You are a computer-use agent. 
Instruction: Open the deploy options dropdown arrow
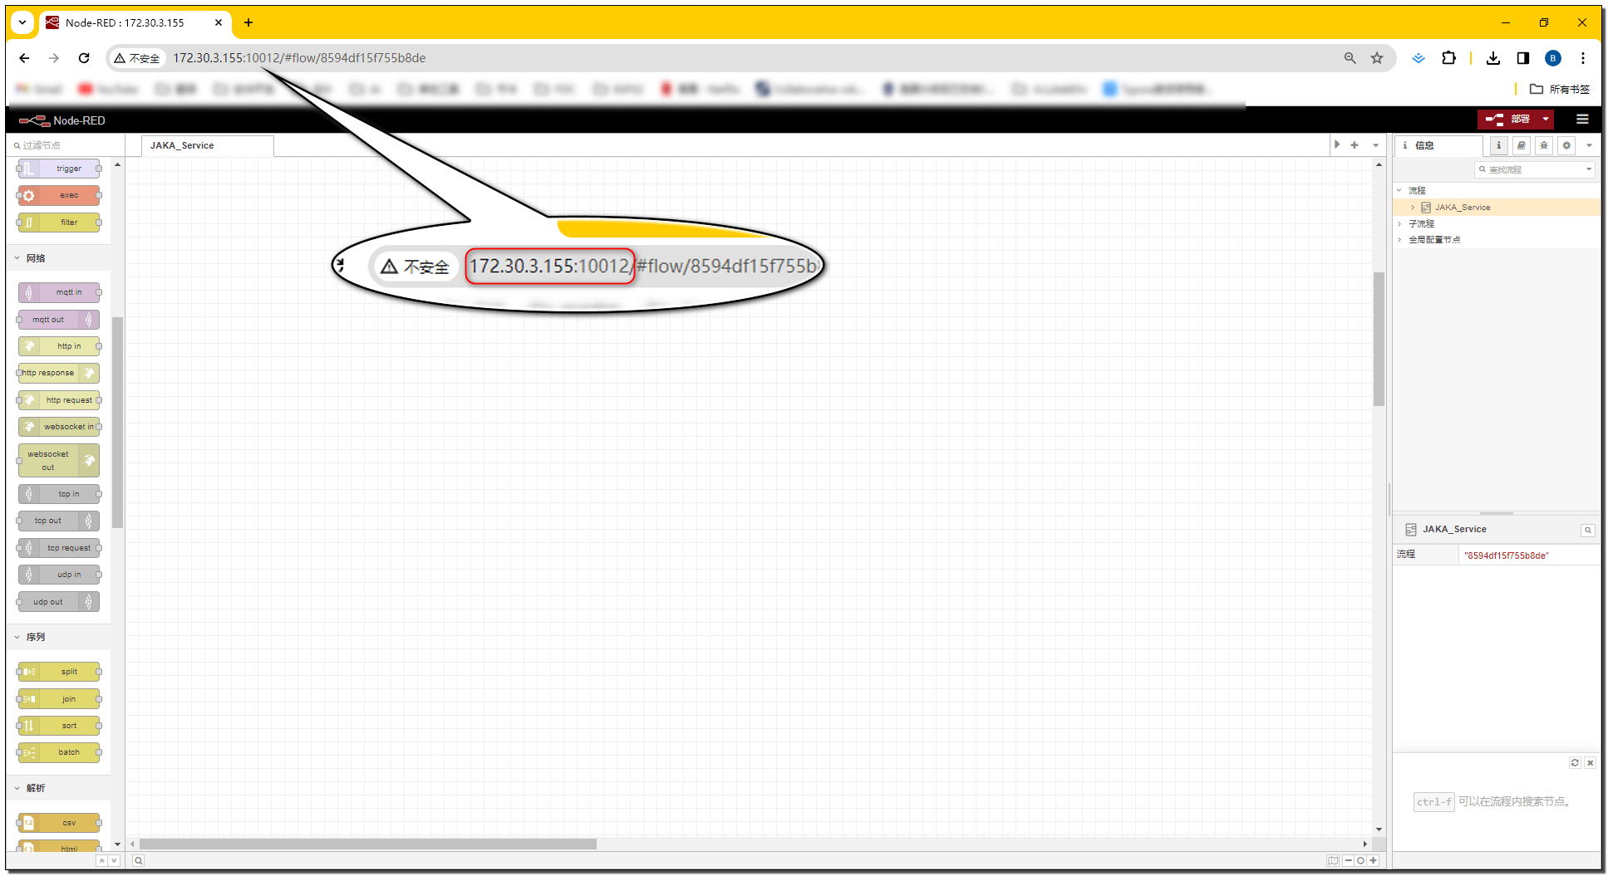click(x=1546, y=120)
